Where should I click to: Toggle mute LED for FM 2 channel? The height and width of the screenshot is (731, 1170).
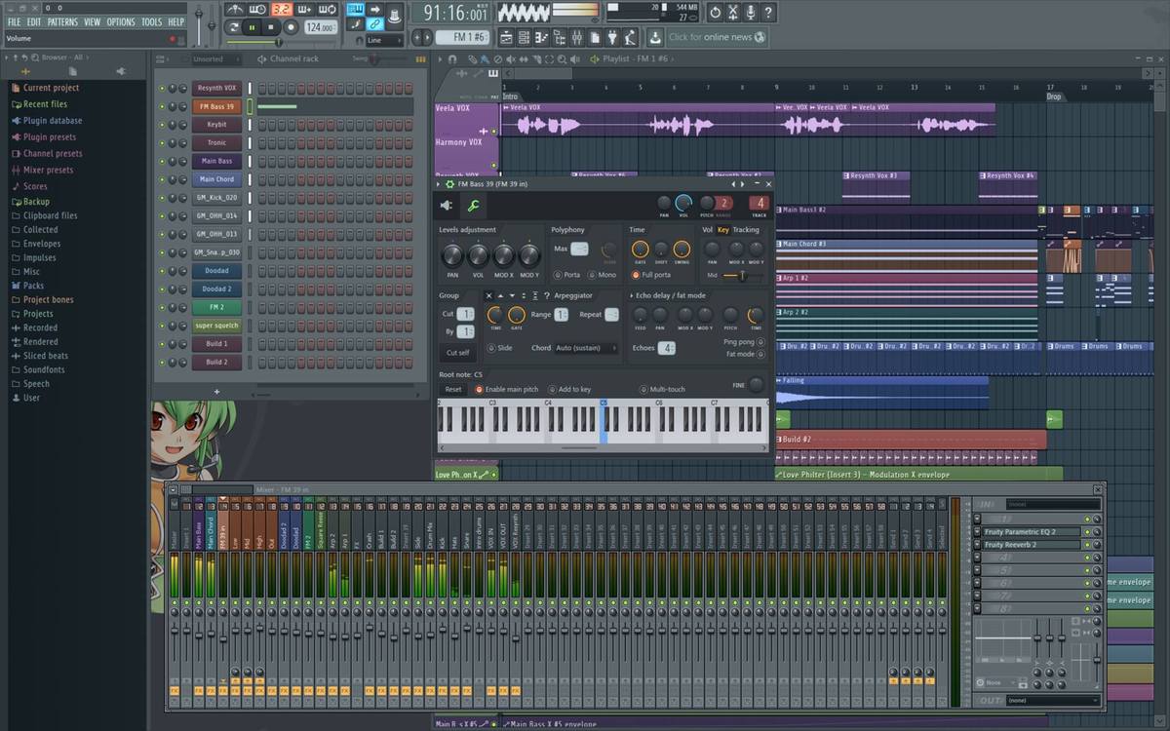click(162, 307)
